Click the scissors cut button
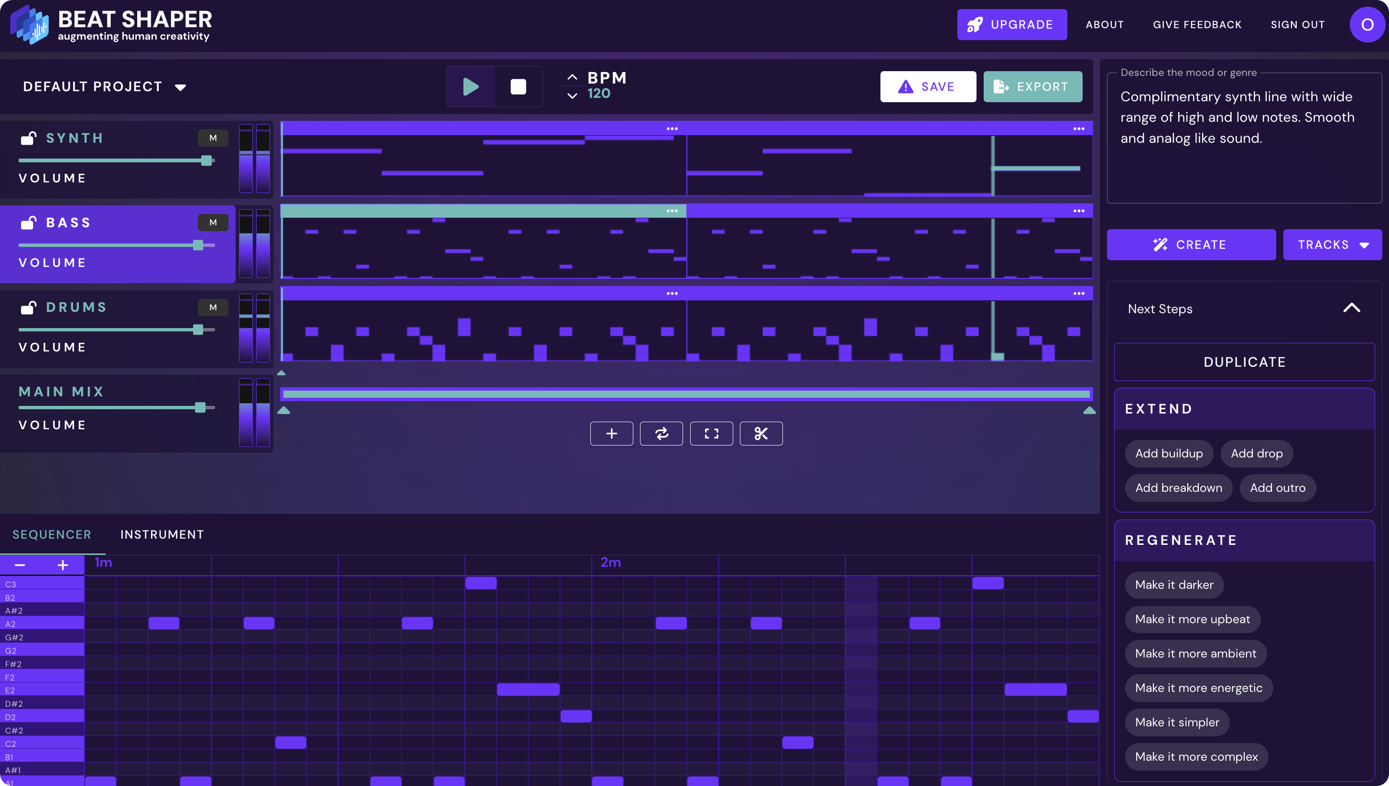Image resolution: width=1389 pixels, height=786 pixels. (x=761, y=434)
